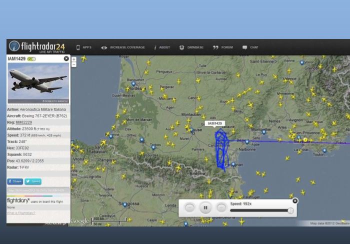Click the large plane near San Sebastian
Screen dimensions: 350x244
(103, 142)
